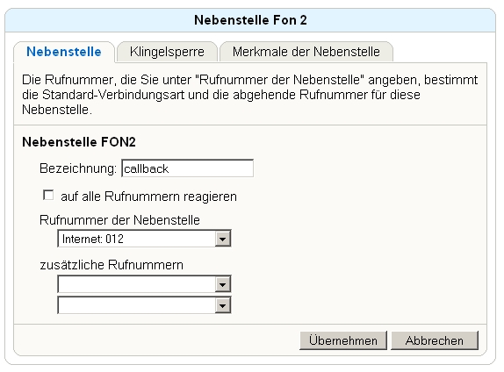The width and height of the screenshot is (504, 372).
Task: Click the Rufnummer description paragraph text
Action: [x=249, y=95]
